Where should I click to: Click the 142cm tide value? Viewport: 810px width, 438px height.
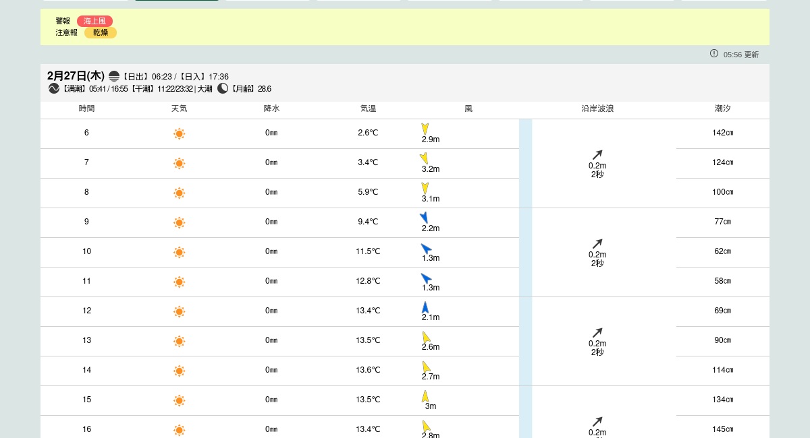(722, 133)
